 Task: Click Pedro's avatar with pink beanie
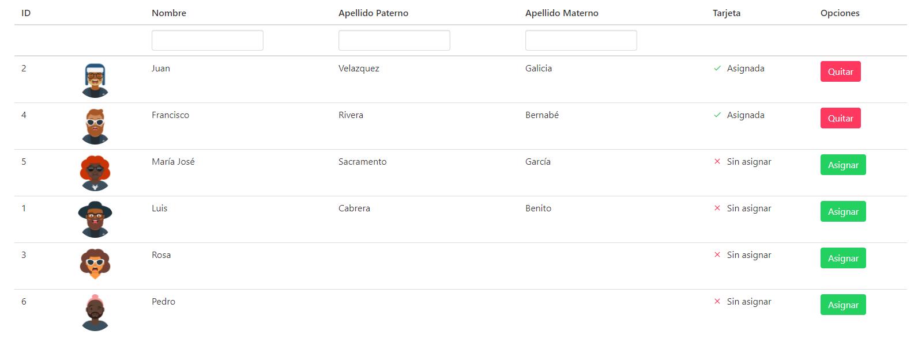click(x=95, y=313)
